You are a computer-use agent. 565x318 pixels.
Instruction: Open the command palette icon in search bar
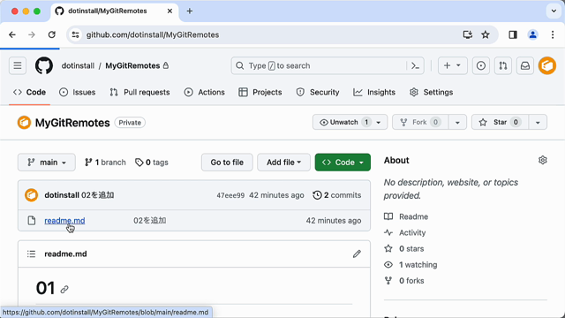coord(415,65)
